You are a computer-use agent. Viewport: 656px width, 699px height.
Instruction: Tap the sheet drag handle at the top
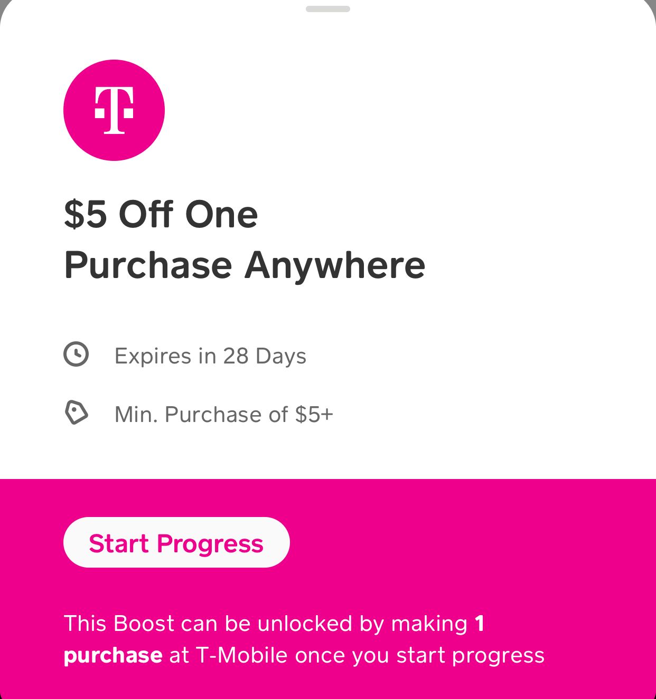327,9
